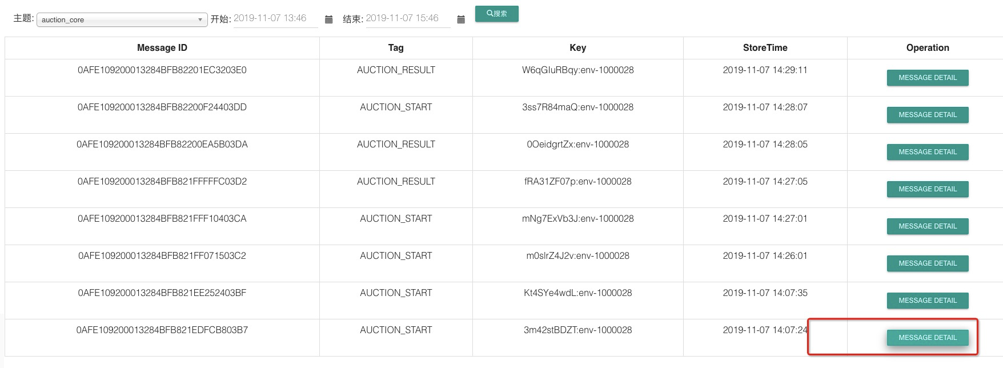Open MESSAGE DETAIL for the 14:29:11 AUCTION_RESULT row
The image size is (1003, 368).
tap(926, 78)
